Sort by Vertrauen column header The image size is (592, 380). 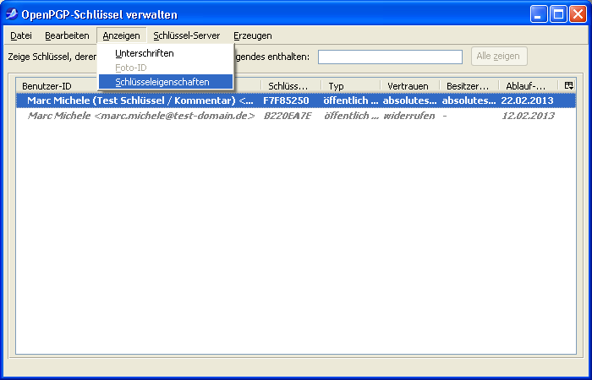tap(408, 86)
